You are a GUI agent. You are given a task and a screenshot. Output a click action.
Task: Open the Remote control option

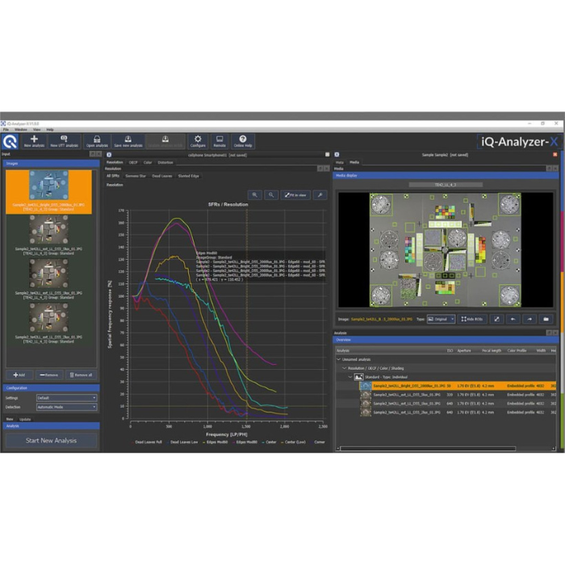tap(220, 141)
